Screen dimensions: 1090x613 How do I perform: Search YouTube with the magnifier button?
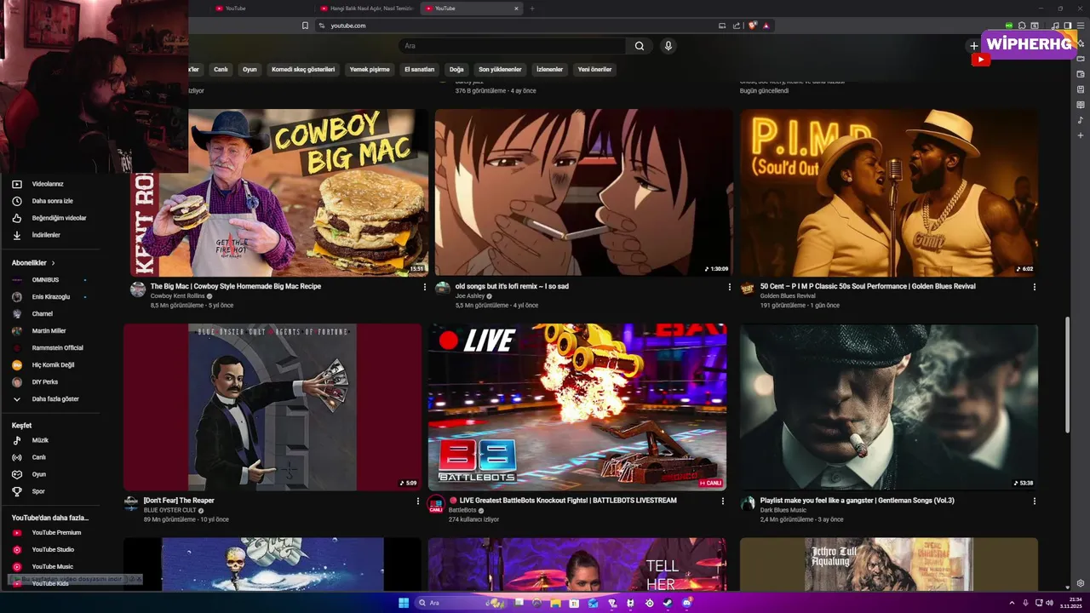click(x=640, y=46)
